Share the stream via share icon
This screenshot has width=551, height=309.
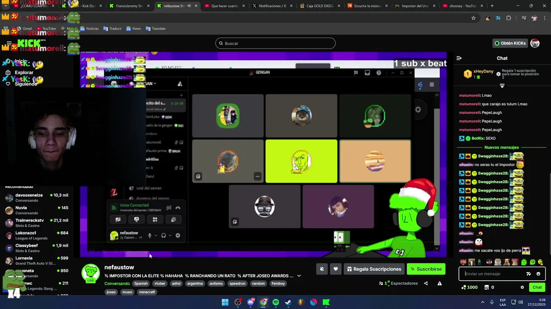point(426,283)
